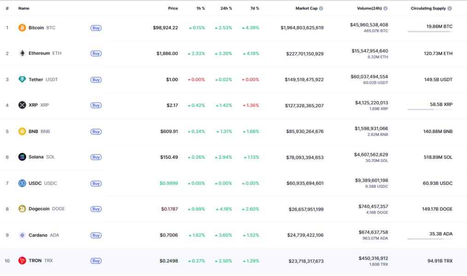Click the XRP logo icon
This screenshot has width=467, height=276.
coord(22,105)
